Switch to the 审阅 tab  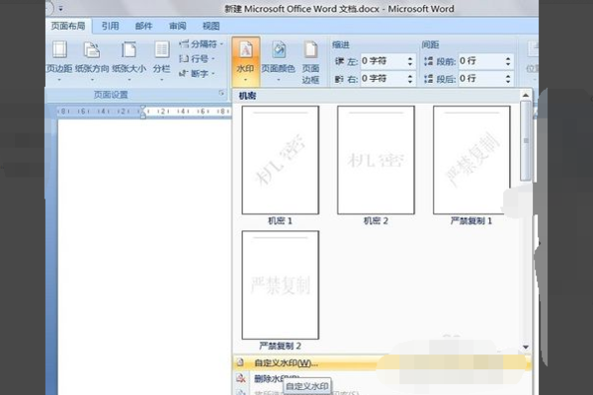[177, 26]
